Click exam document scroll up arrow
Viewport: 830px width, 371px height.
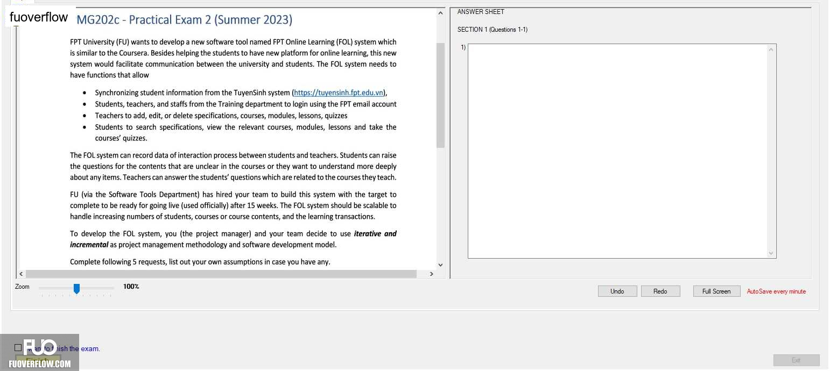441,13
